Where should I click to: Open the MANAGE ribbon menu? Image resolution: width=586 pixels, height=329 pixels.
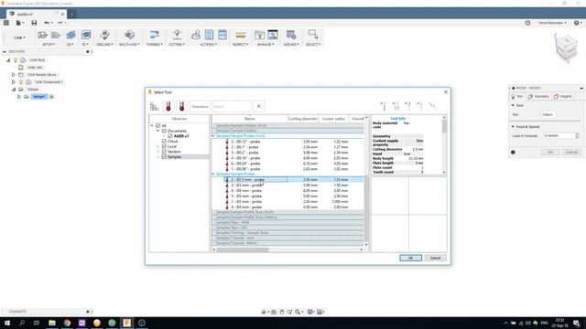pyautogui.click(x=266, y=45)
